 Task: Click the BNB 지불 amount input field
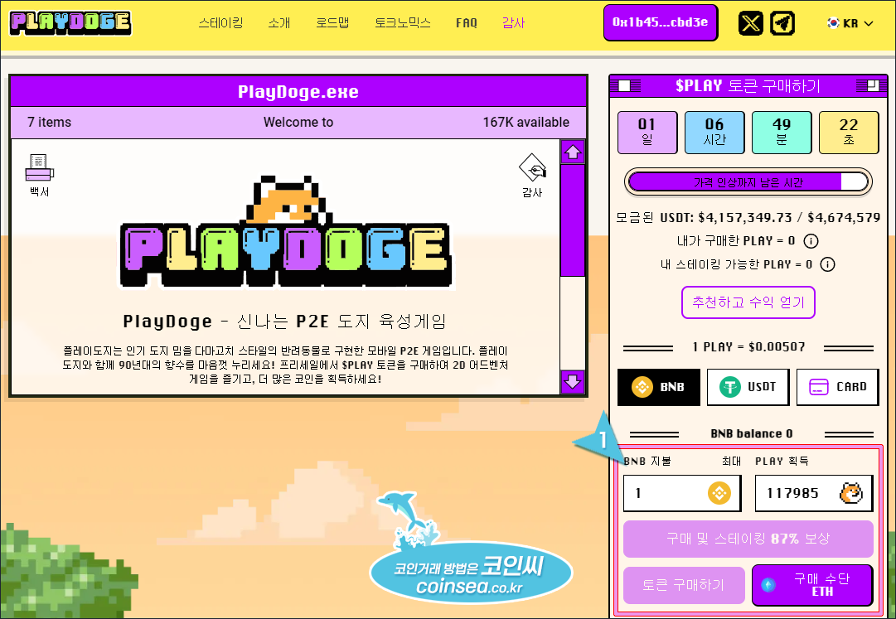(682, 493)
